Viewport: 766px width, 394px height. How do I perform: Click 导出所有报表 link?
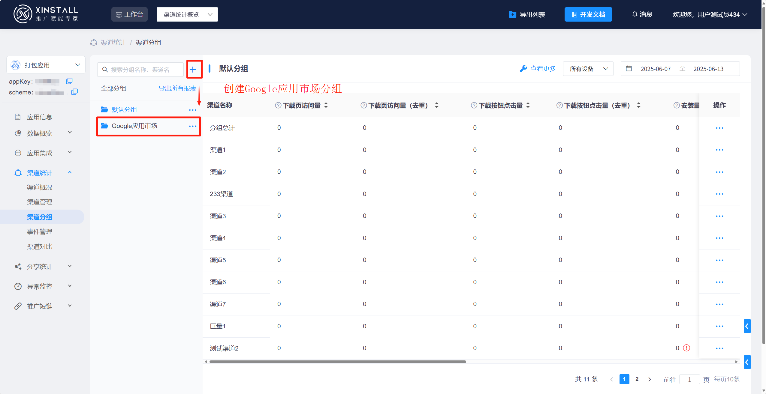coord(177,88)
